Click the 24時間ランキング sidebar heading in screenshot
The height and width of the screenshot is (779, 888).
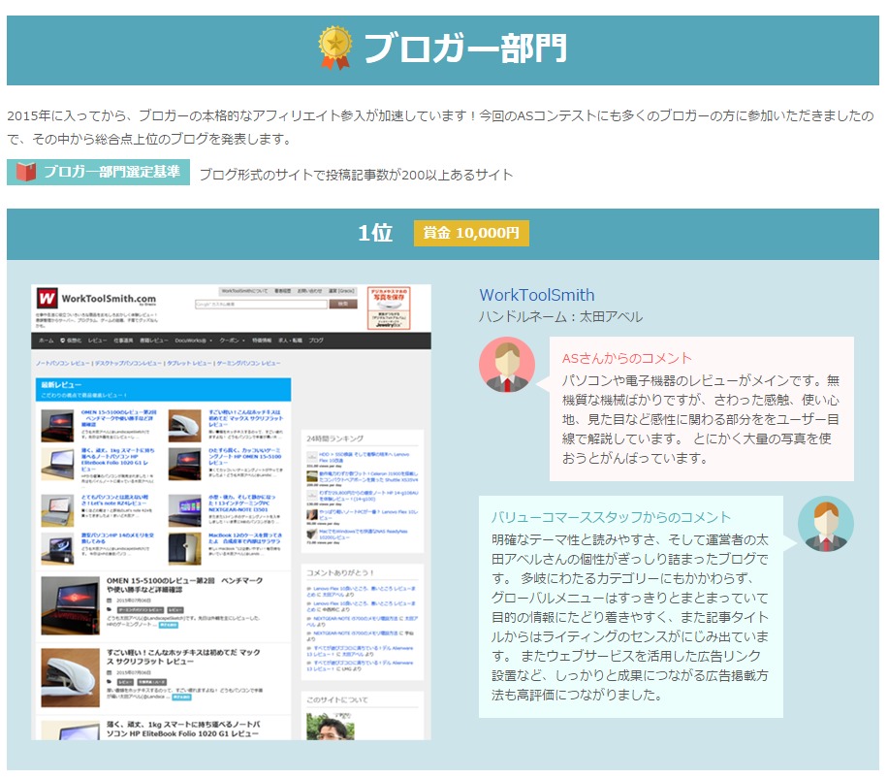point(334,438)
